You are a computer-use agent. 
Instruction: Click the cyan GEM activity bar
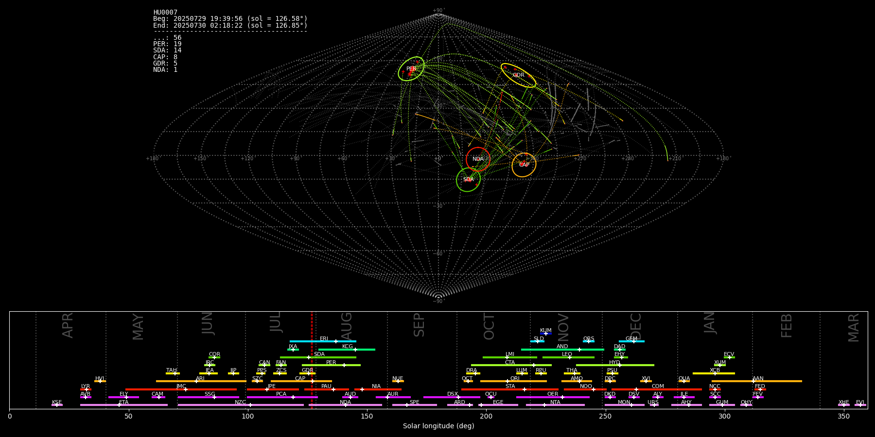pyautogui.click(x=631, y=341)
